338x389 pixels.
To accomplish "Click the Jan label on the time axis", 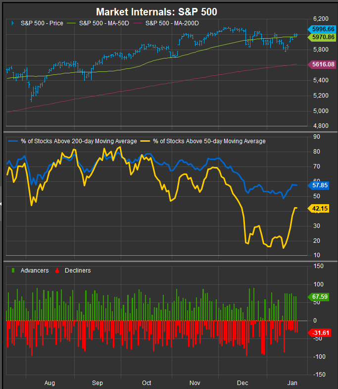I will pyautogui.click(x=292, y=383).
